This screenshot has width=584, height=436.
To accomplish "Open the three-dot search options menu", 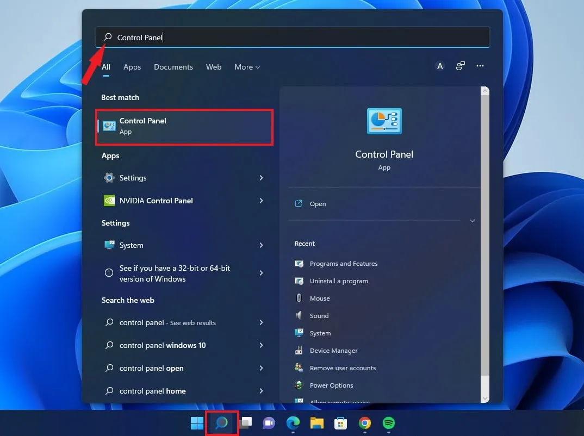I will pyautogui.click(x=480, y=66).
